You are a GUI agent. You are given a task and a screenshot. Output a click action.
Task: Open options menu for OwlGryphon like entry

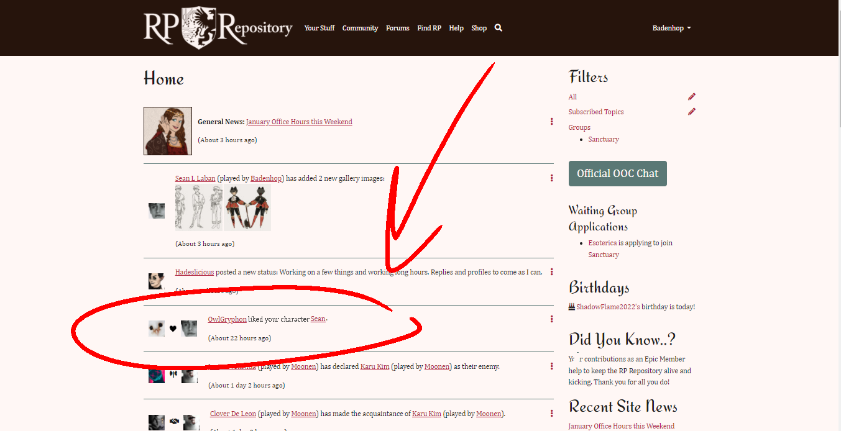click(551, 319)
